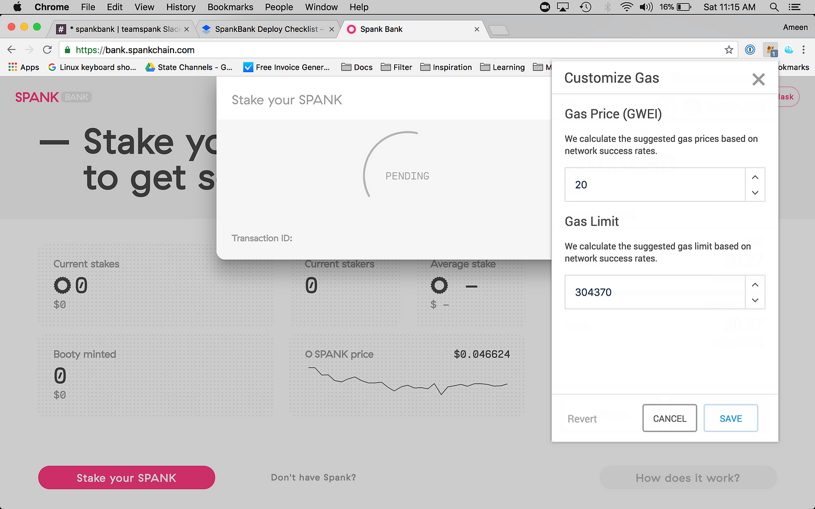The width and height of the screenshot is (815, 509).
Task: Click the blue sailboat extension icon
Action: [789, 50]
